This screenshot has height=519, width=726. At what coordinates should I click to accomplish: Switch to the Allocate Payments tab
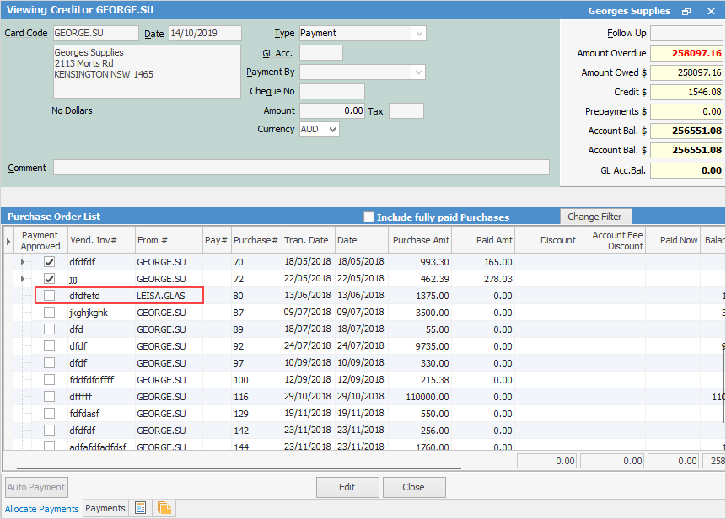pos(40,508)
